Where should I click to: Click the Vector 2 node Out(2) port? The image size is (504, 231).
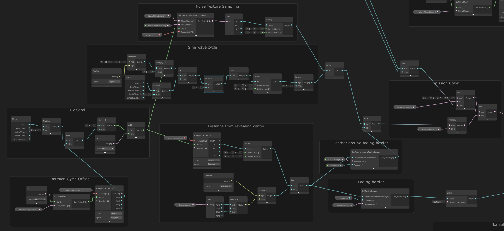tap(114, 126)
